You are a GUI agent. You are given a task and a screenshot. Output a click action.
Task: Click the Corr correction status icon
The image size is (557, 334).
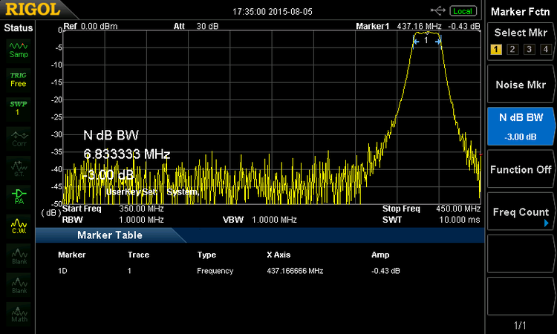coord(18,137)
